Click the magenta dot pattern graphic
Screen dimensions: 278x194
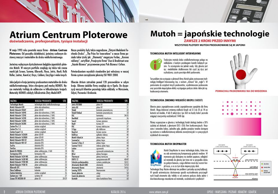(242, 108)
